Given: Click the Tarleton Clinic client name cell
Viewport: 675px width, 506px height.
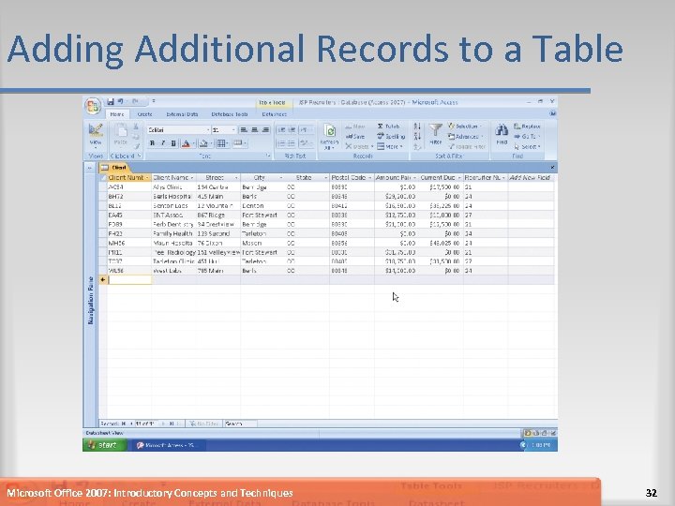Looking at the screenshot, I should coord(174,261).
